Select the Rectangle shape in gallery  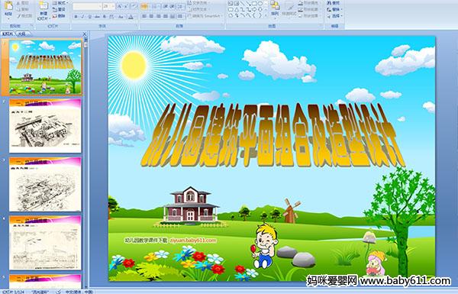click(254, 3)
